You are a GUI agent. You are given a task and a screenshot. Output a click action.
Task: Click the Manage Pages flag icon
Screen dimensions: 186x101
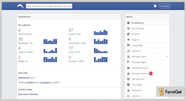(128, 62)
